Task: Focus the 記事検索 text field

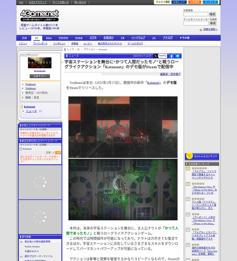Action: tap(196, 14)
